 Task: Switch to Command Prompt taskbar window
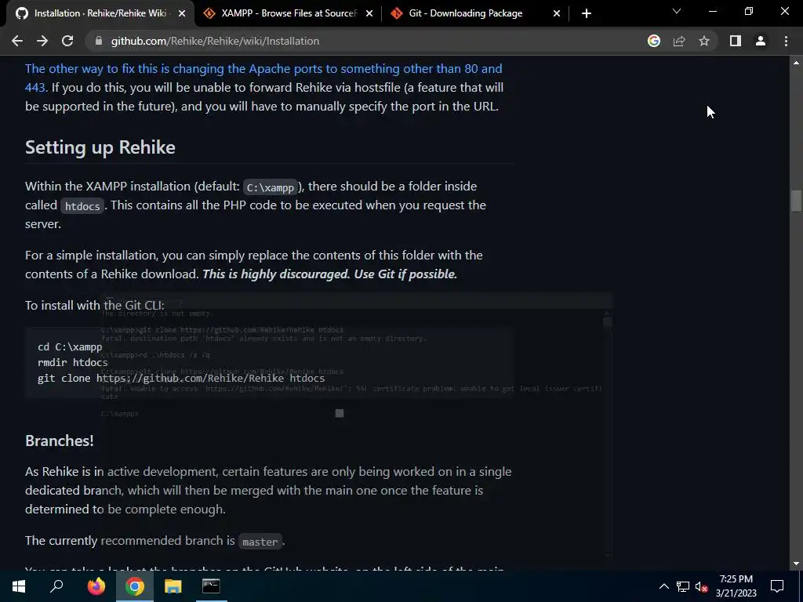click(211, 586)
